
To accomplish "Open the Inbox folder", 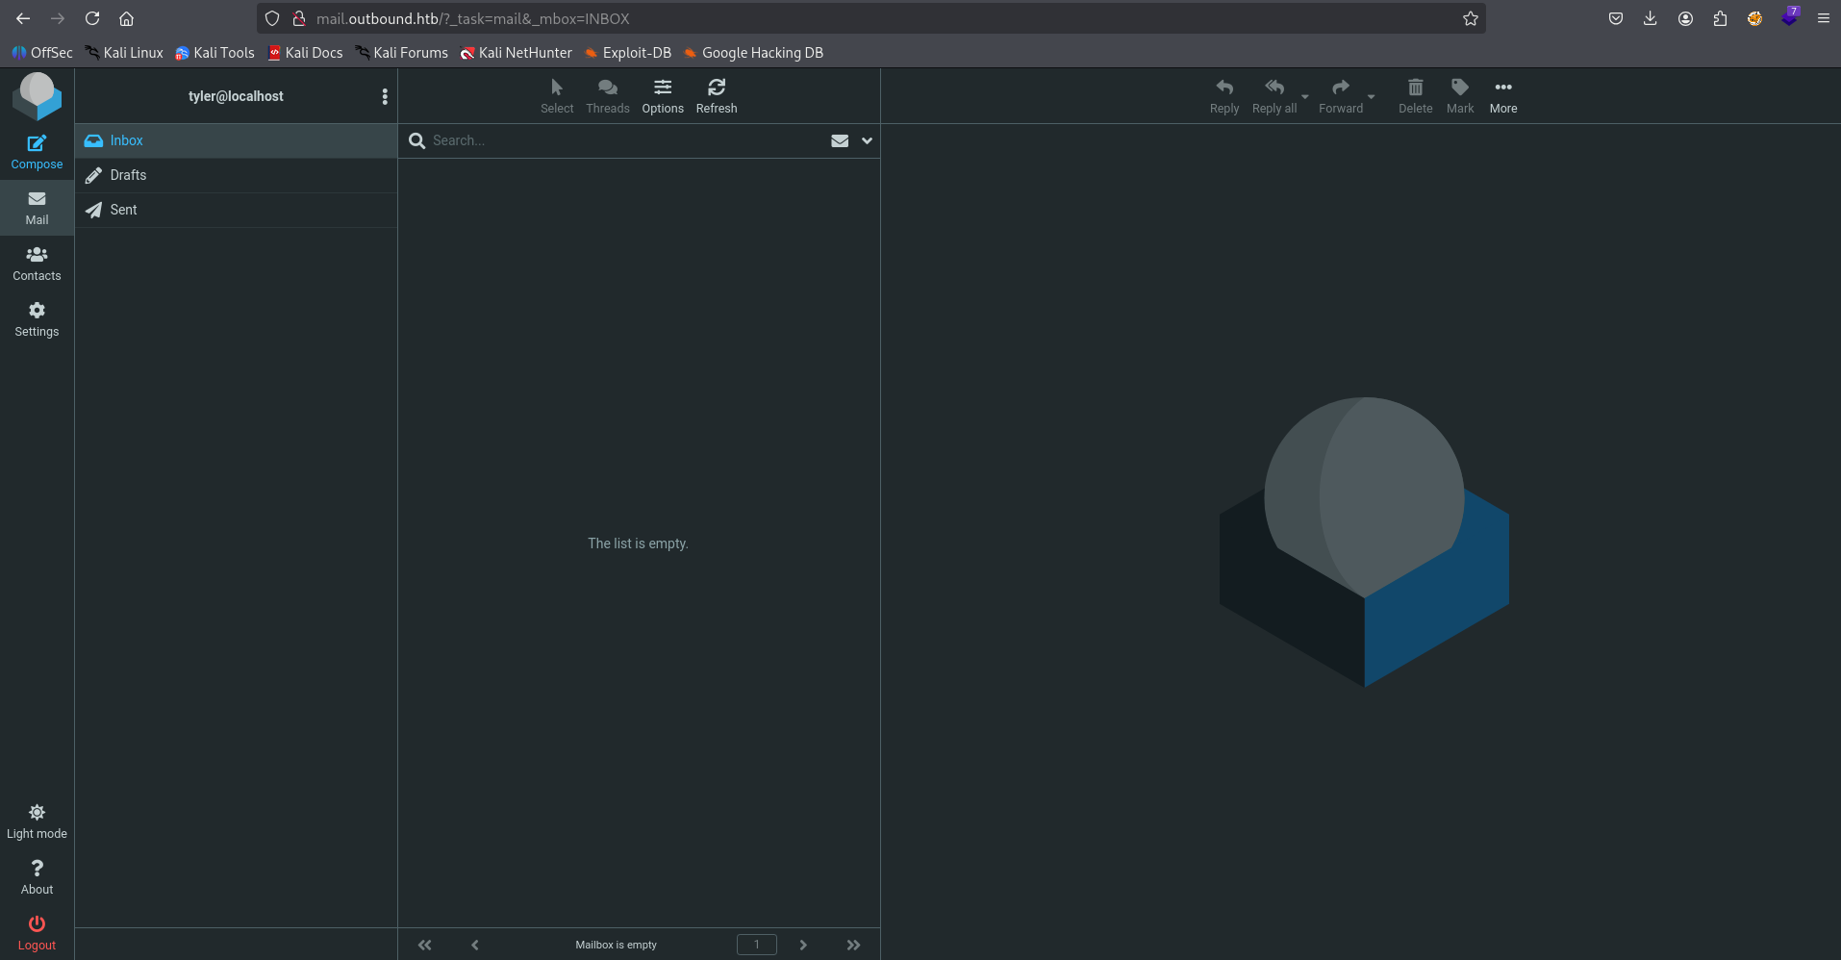I will [x=126, y=140].
